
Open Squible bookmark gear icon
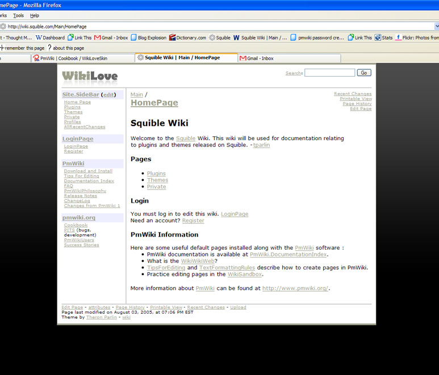212,37
